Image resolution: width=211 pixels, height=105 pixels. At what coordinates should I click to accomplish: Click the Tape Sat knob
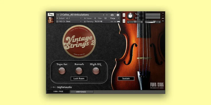click(62, 71)
